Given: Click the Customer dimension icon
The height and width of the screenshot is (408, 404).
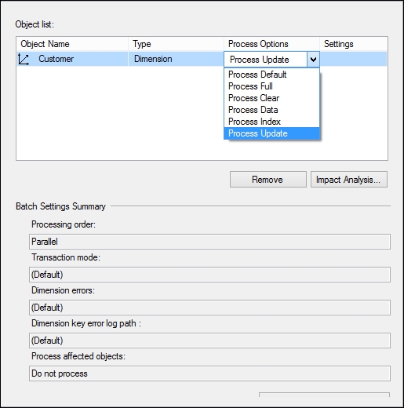Looking at the screenshot, I should [24, 59].
